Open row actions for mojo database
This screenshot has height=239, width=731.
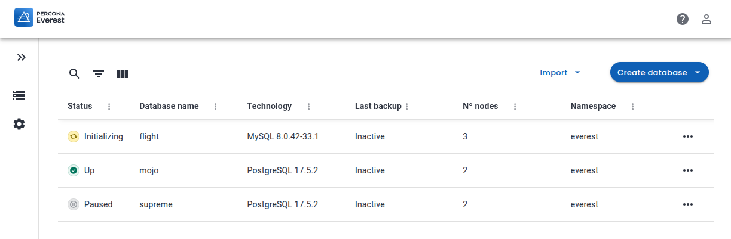(x=688, y=170)
